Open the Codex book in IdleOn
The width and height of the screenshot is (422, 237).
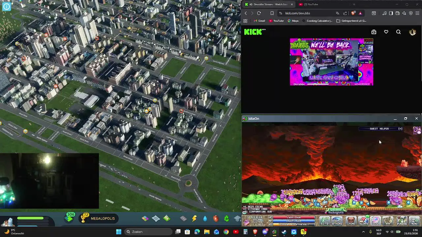click(376, 221)
